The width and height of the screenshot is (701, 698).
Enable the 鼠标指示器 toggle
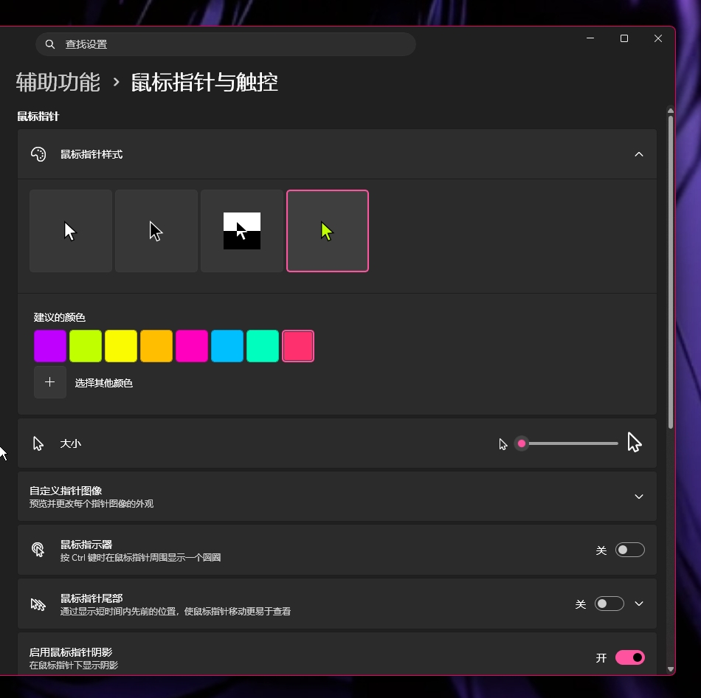point(630,550)
